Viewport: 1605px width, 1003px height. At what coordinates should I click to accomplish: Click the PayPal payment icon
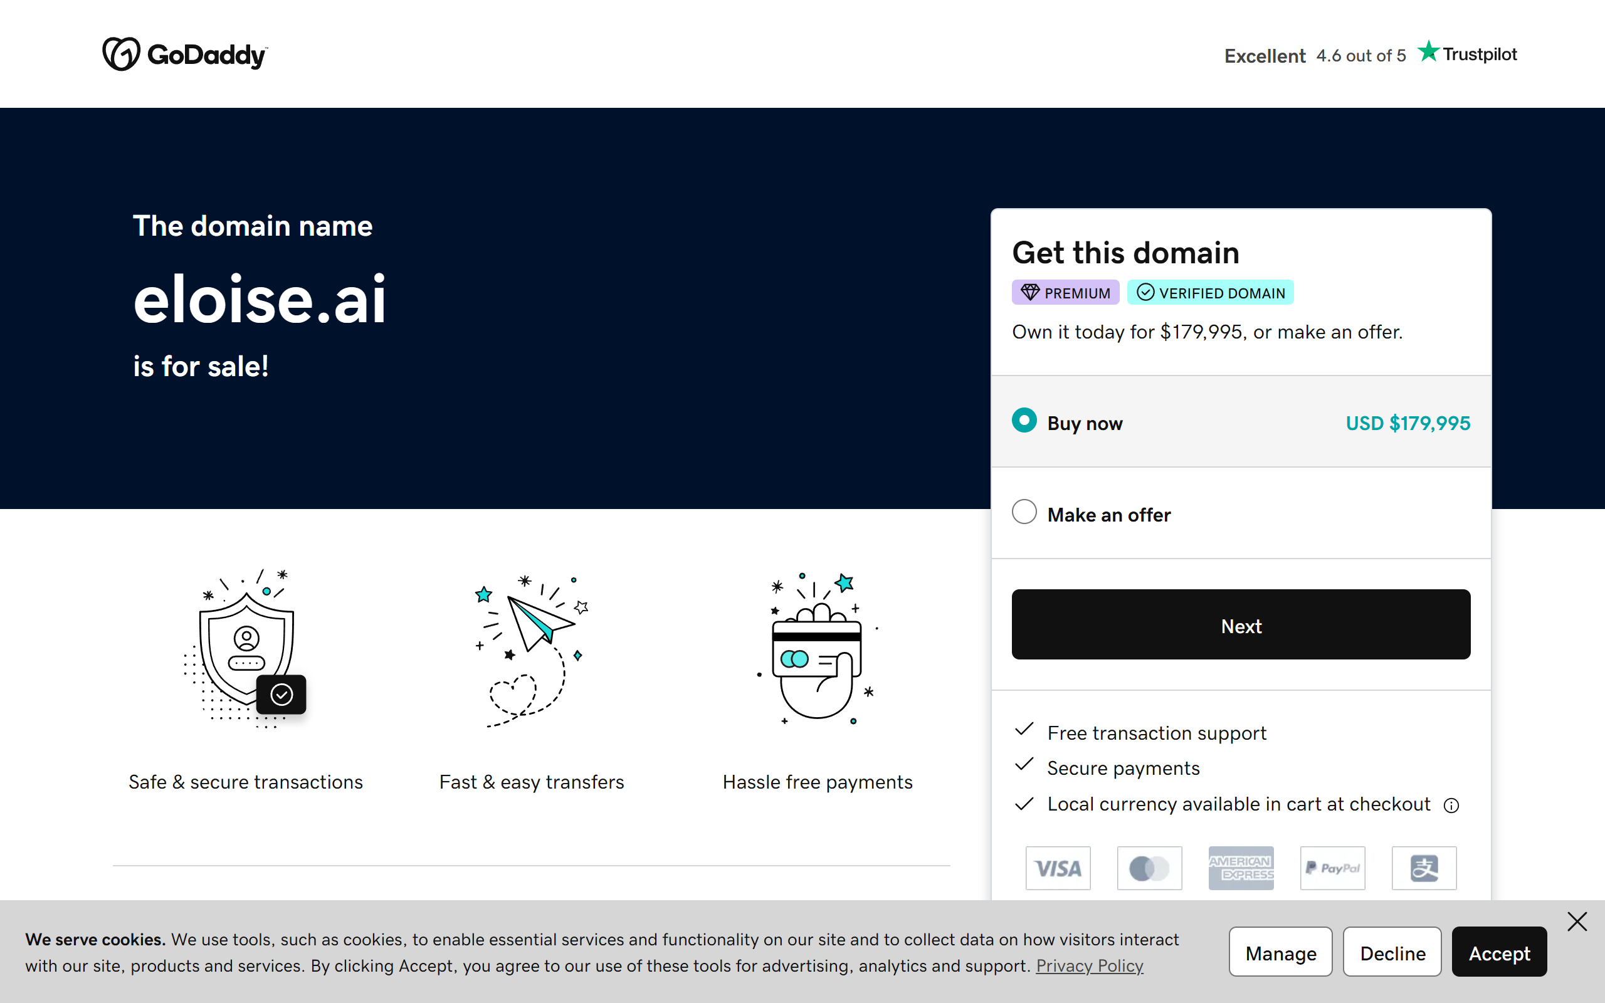tap(1332, 868)
